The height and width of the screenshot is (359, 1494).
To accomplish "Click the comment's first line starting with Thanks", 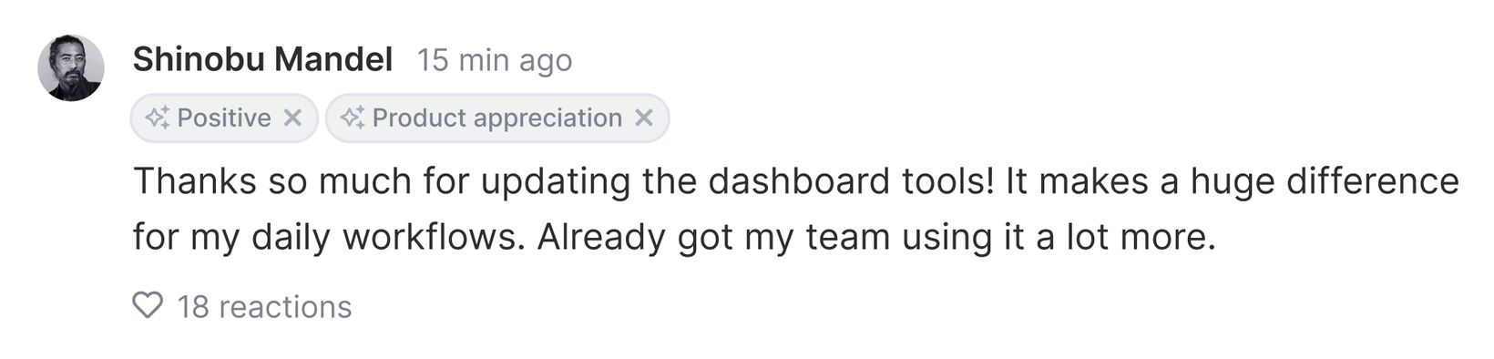I will tap(796, 181).
